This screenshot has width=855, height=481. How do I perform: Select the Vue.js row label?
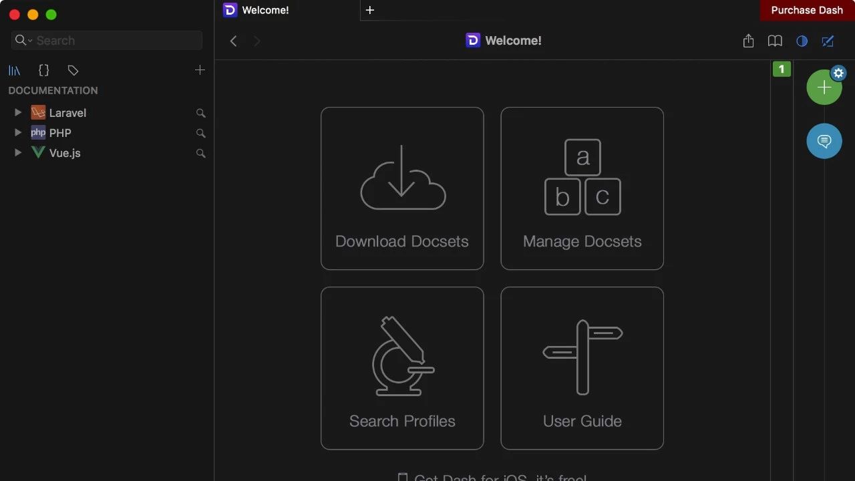click(65, 153)
